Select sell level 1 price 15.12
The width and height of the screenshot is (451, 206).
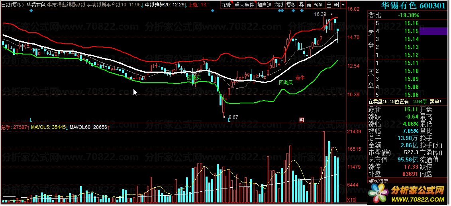(411, 55)
